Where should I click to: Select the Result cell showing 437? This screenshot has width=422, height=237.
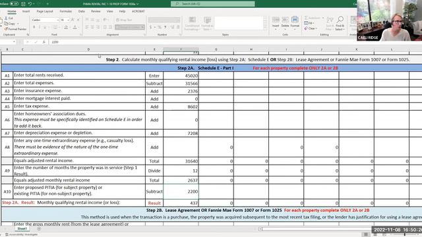181,203
